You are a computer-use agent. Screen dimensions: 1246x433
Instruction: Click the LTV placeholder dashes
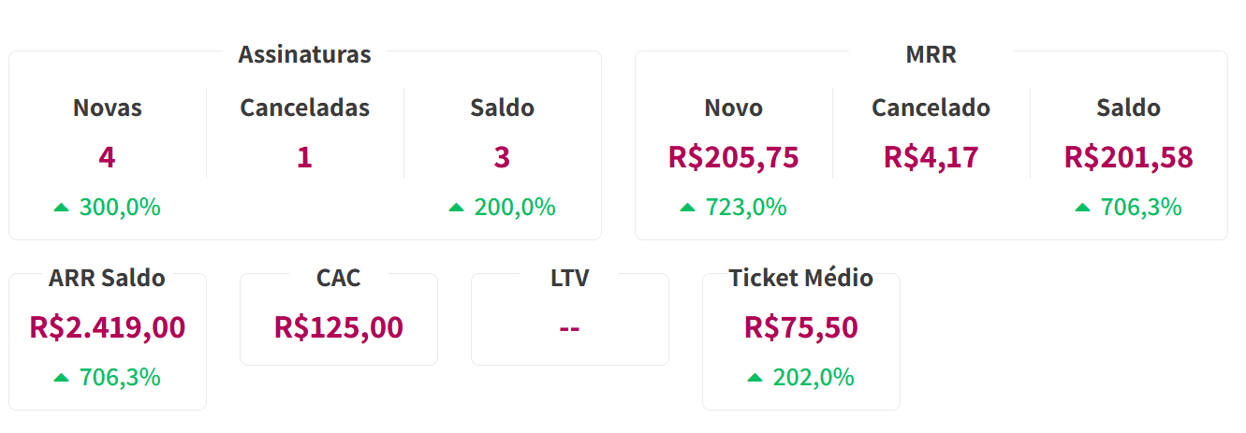(x=569, y=328)
